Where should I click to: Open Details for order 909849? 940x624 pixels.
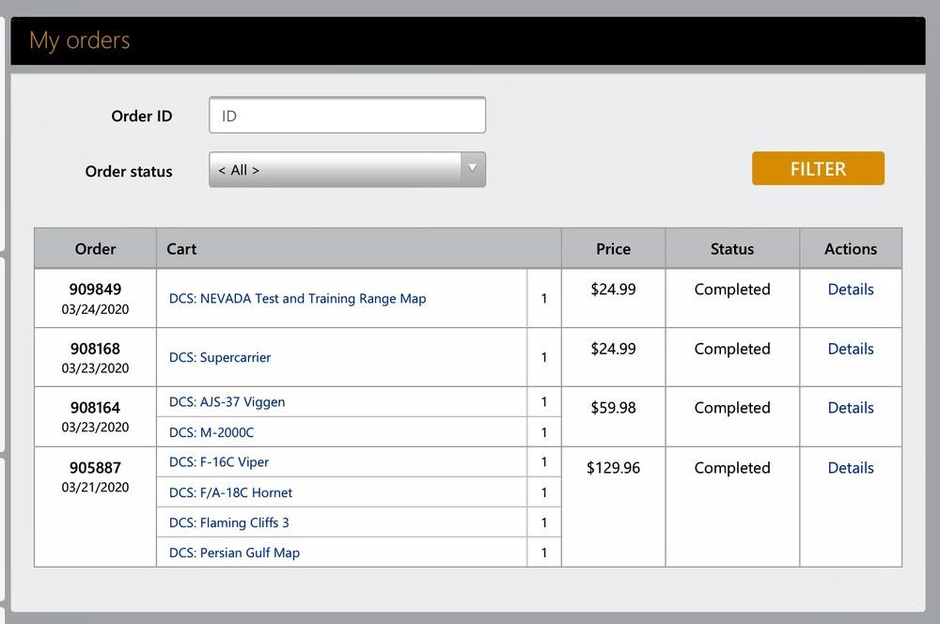(x=851, y=289)
